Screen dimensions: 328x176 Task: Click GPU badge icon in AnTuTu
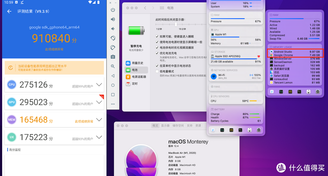coord(12,102)
